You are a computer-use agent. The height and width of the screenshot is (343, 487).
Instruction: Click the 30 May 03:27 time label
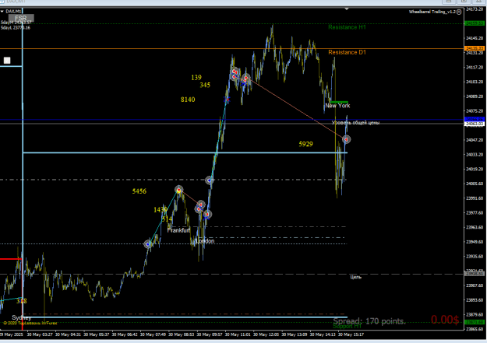tap(40, 334)
